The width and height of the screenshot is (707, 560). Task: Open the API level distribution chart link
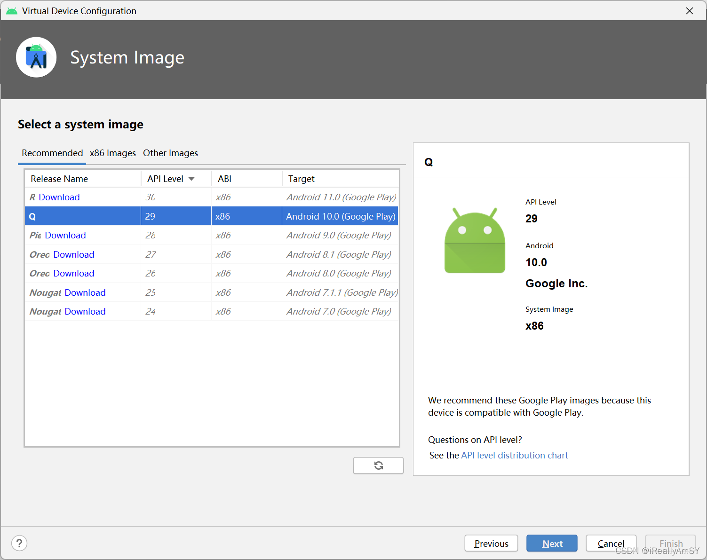pyautogui.click(x=515, y=456)
